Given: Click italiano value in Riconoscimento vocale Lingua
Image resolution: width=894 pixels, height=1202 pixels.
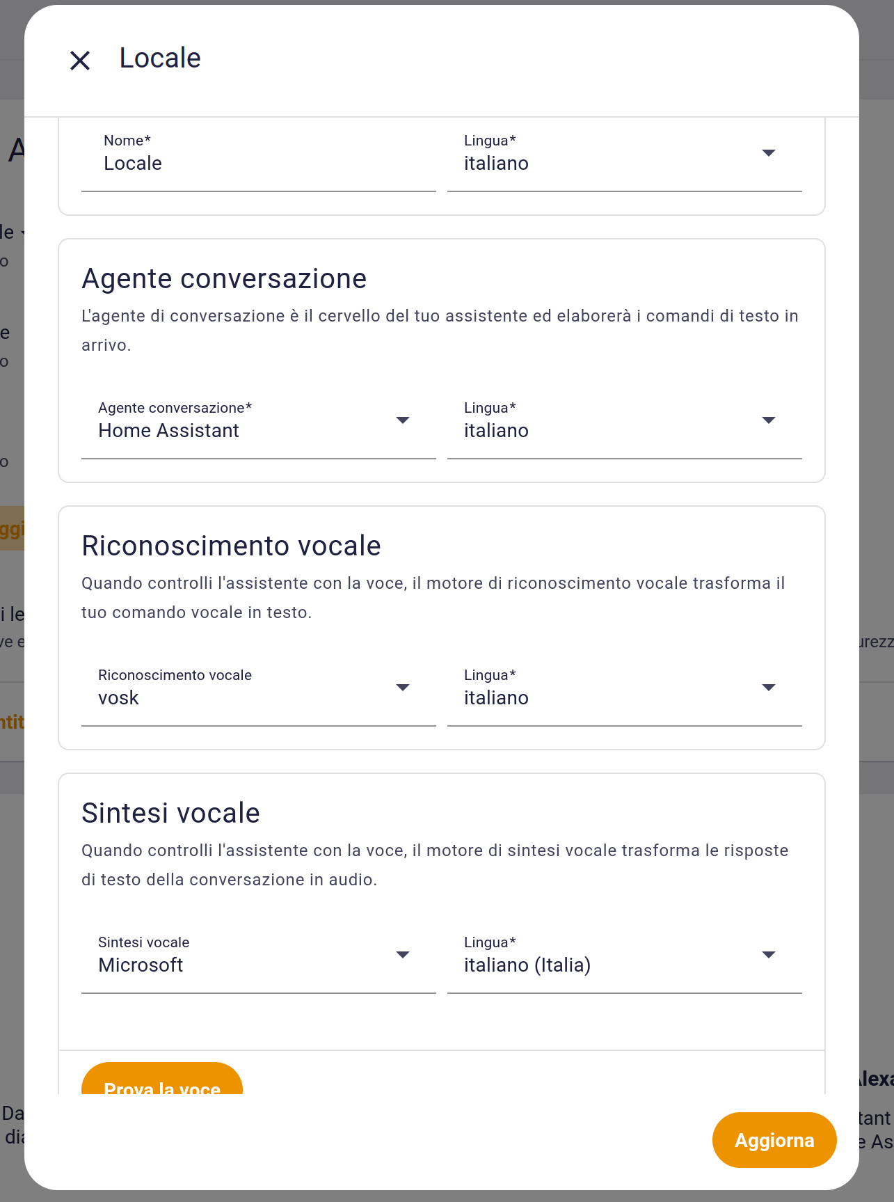Looking at the screenshot, I should pos(496,698).
